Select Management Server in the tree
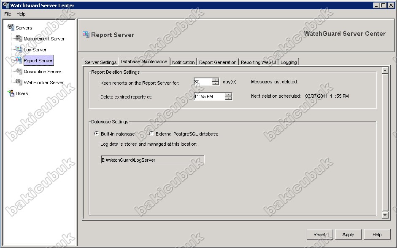This screenshot has width=397, height=248. click(x=44, y=39)
